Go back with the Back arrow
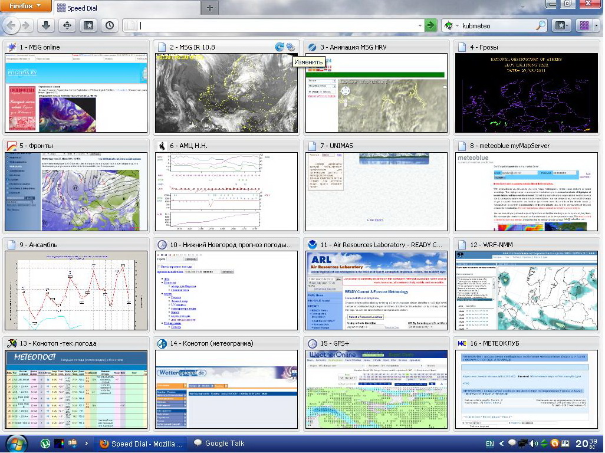The image size is (605, 453). click(x=11, y=25)
